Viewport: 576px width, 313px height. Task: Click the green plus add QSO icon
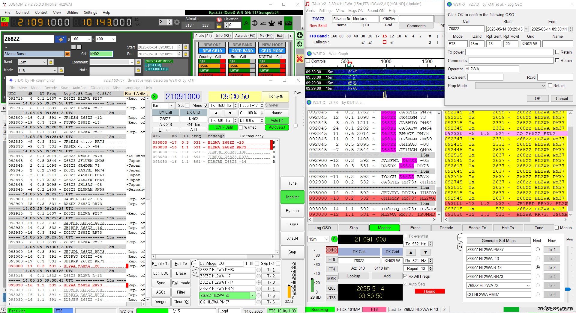click(x=299, y=35)
